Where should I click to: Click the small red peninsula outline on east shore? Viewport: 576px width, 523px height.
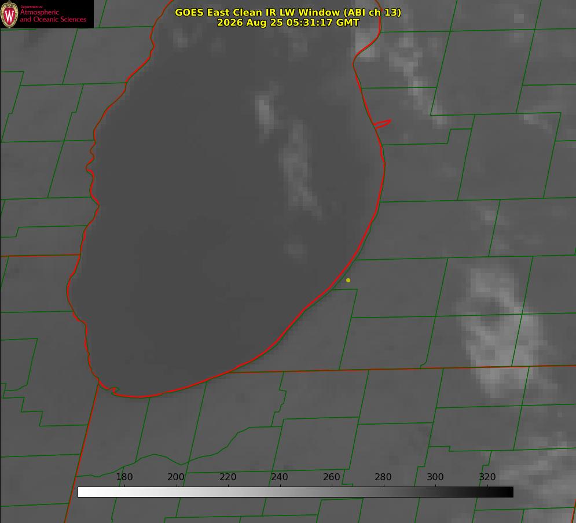383,124
